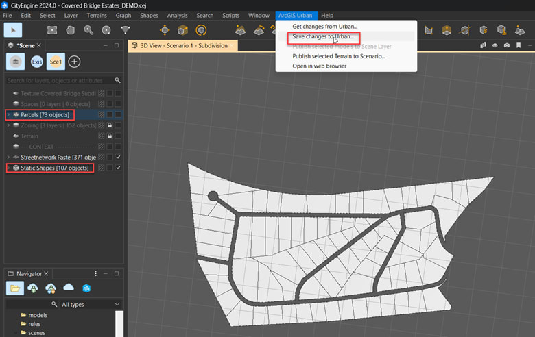This screenshot has width=535, height=337.
Task: Open the view layouts icon in 3D view
Action: click(483, 45)
